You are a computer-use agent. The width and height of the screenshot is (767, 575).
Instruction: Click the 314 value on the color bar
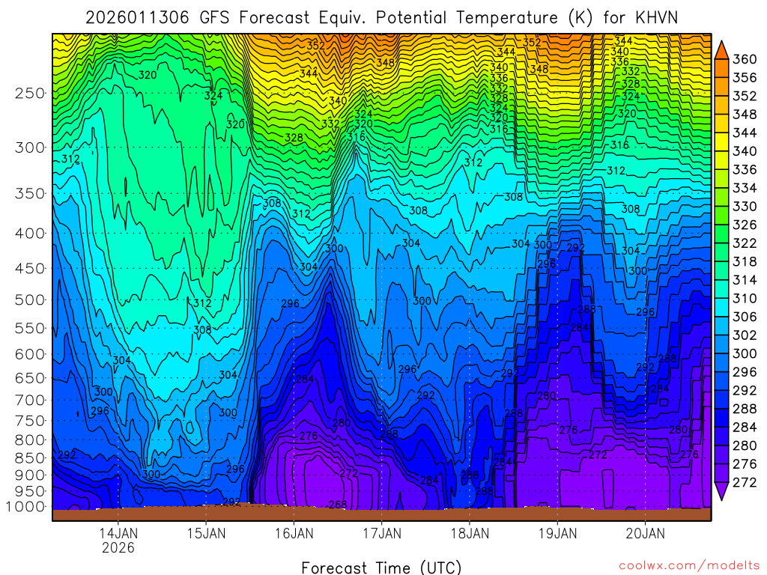pos(744,280)
